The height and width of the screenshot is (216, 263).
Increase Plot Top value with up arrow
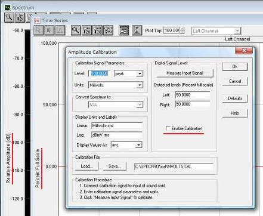(x=182, y=29)
